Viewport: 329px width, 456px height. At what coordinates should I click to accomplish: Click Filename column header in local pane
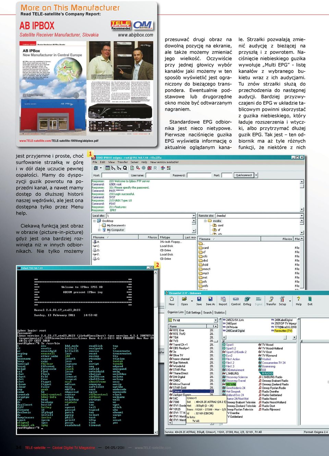pyautogui.click(x=115, y=237)
